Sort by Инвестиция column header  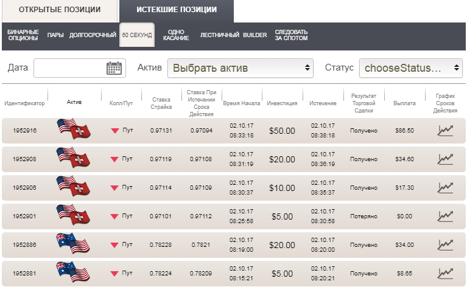tap(282, 103)
